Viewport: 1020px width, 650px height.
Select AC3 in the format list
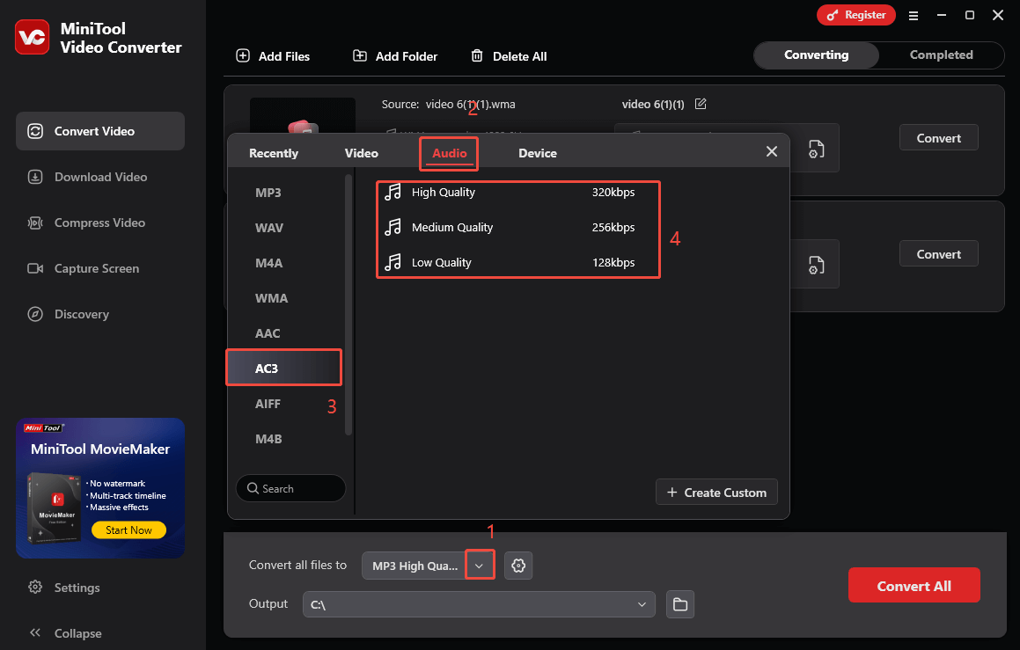tap(283, 369)
